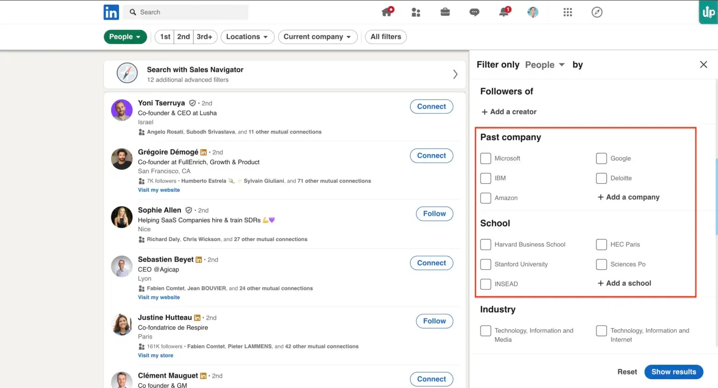Open All filters
The width and height of the screenshot is (718, 388).
coord(386,36)
